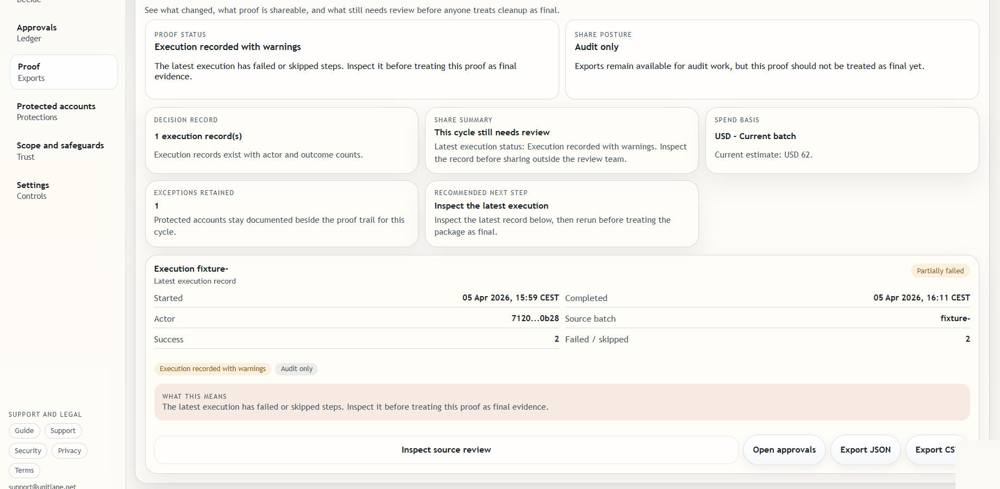Viewport: 1000px width, 489px height.
Task: Click the Spend Basis card
Action: pos(842,140)
